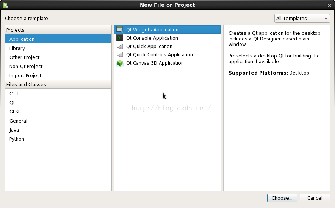Pick the Qt Console Application template

[167, 38]
